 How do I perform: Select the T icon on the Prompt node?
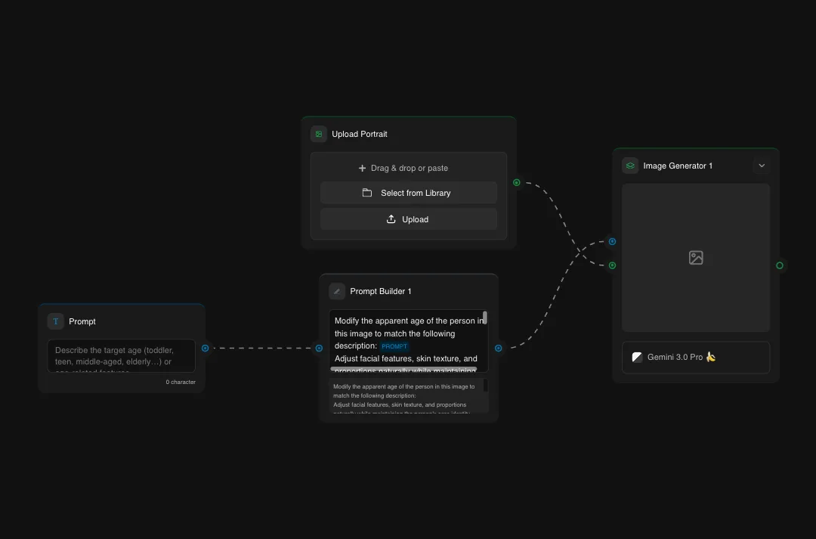[55, 321]
